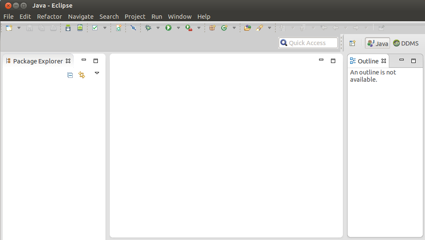This screenshot has width=425, height=240.
Task: Click 'An outline is not available.' text
Action: coord(373,76)
